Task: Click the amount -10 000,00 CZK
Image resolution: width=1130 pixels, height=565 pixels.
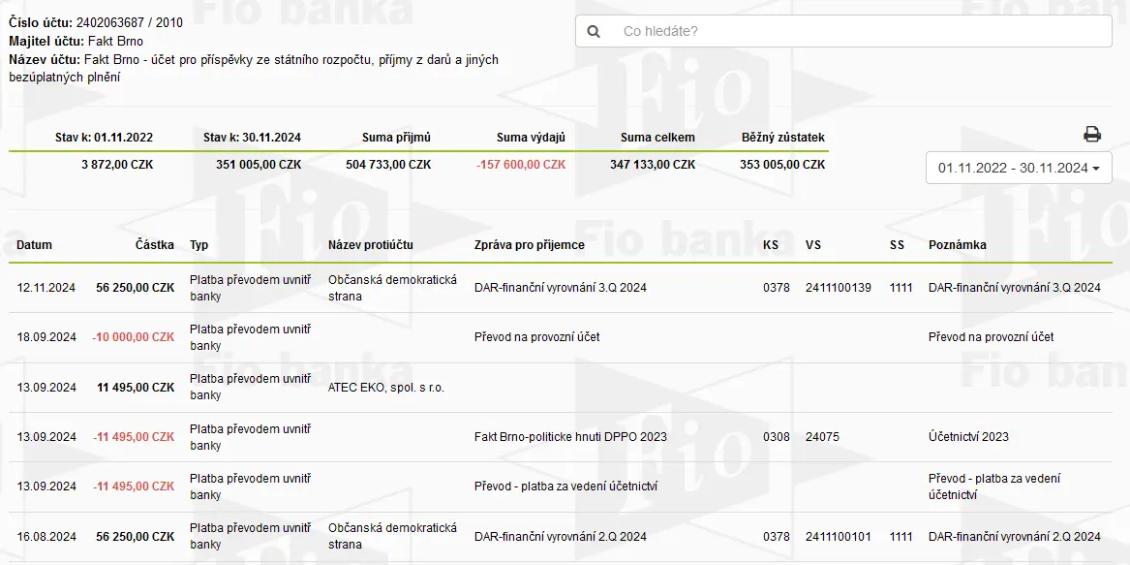Action: 134,337
